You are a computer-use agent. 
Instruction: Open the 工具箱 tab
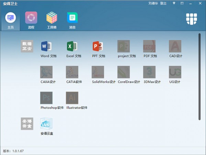[52, 20]
